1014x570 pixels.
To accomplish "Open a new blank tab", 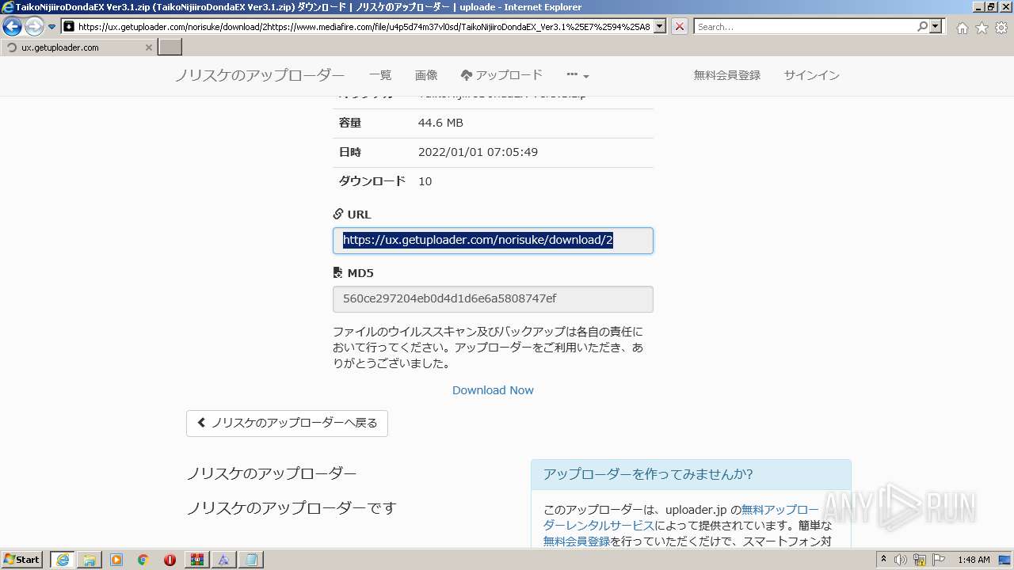I will point(170,47).
